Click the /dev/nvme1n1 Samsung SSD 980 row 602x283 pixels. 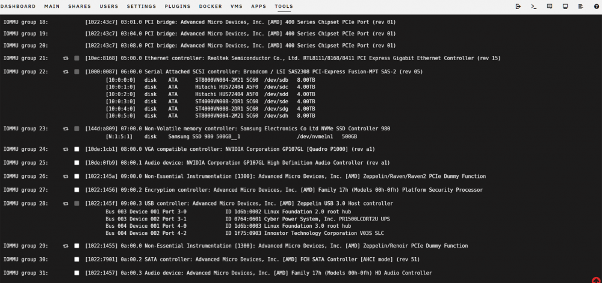coord(231,137)
